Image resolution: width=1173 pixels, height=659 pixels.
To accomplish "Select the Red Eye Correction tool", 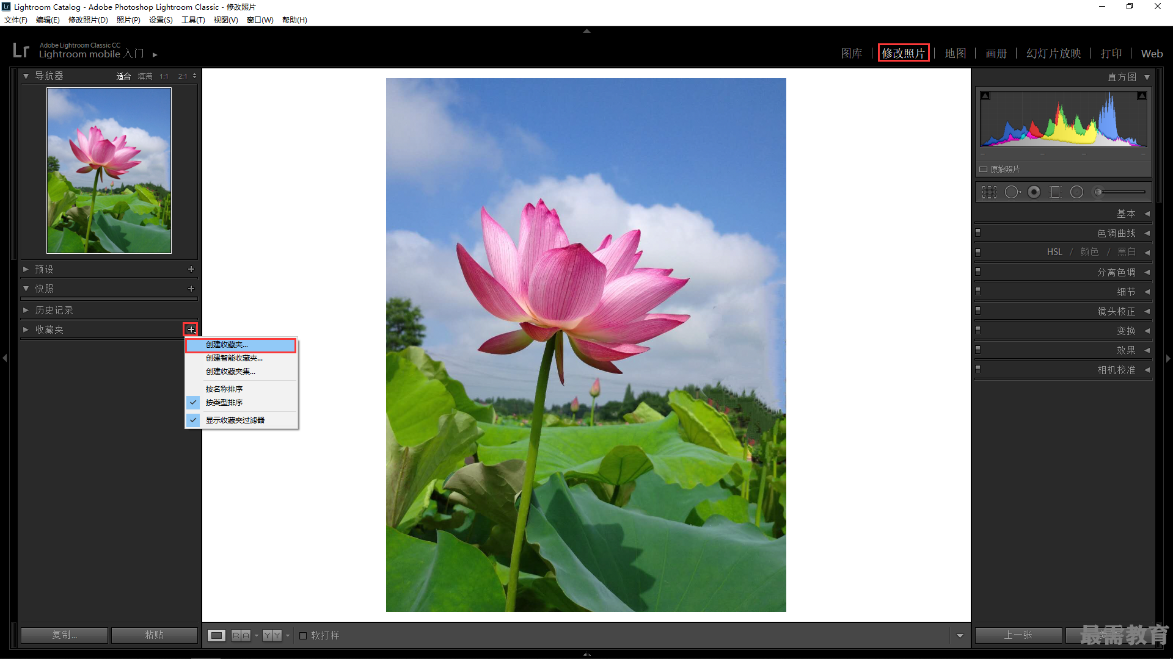I will coord(1034,192).
